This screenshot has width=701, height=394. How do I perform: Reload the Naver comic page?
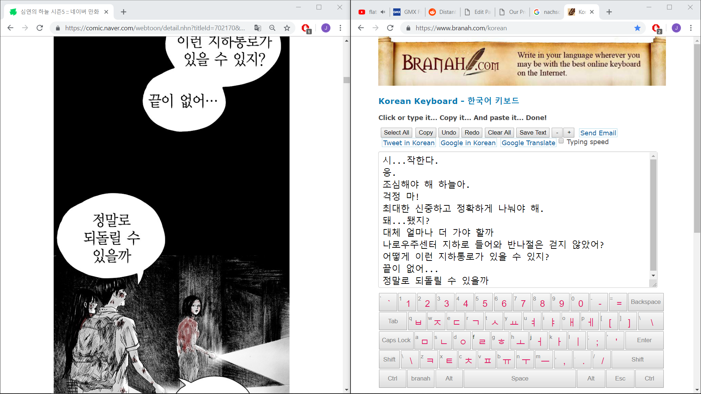click(x=40, y=28)
